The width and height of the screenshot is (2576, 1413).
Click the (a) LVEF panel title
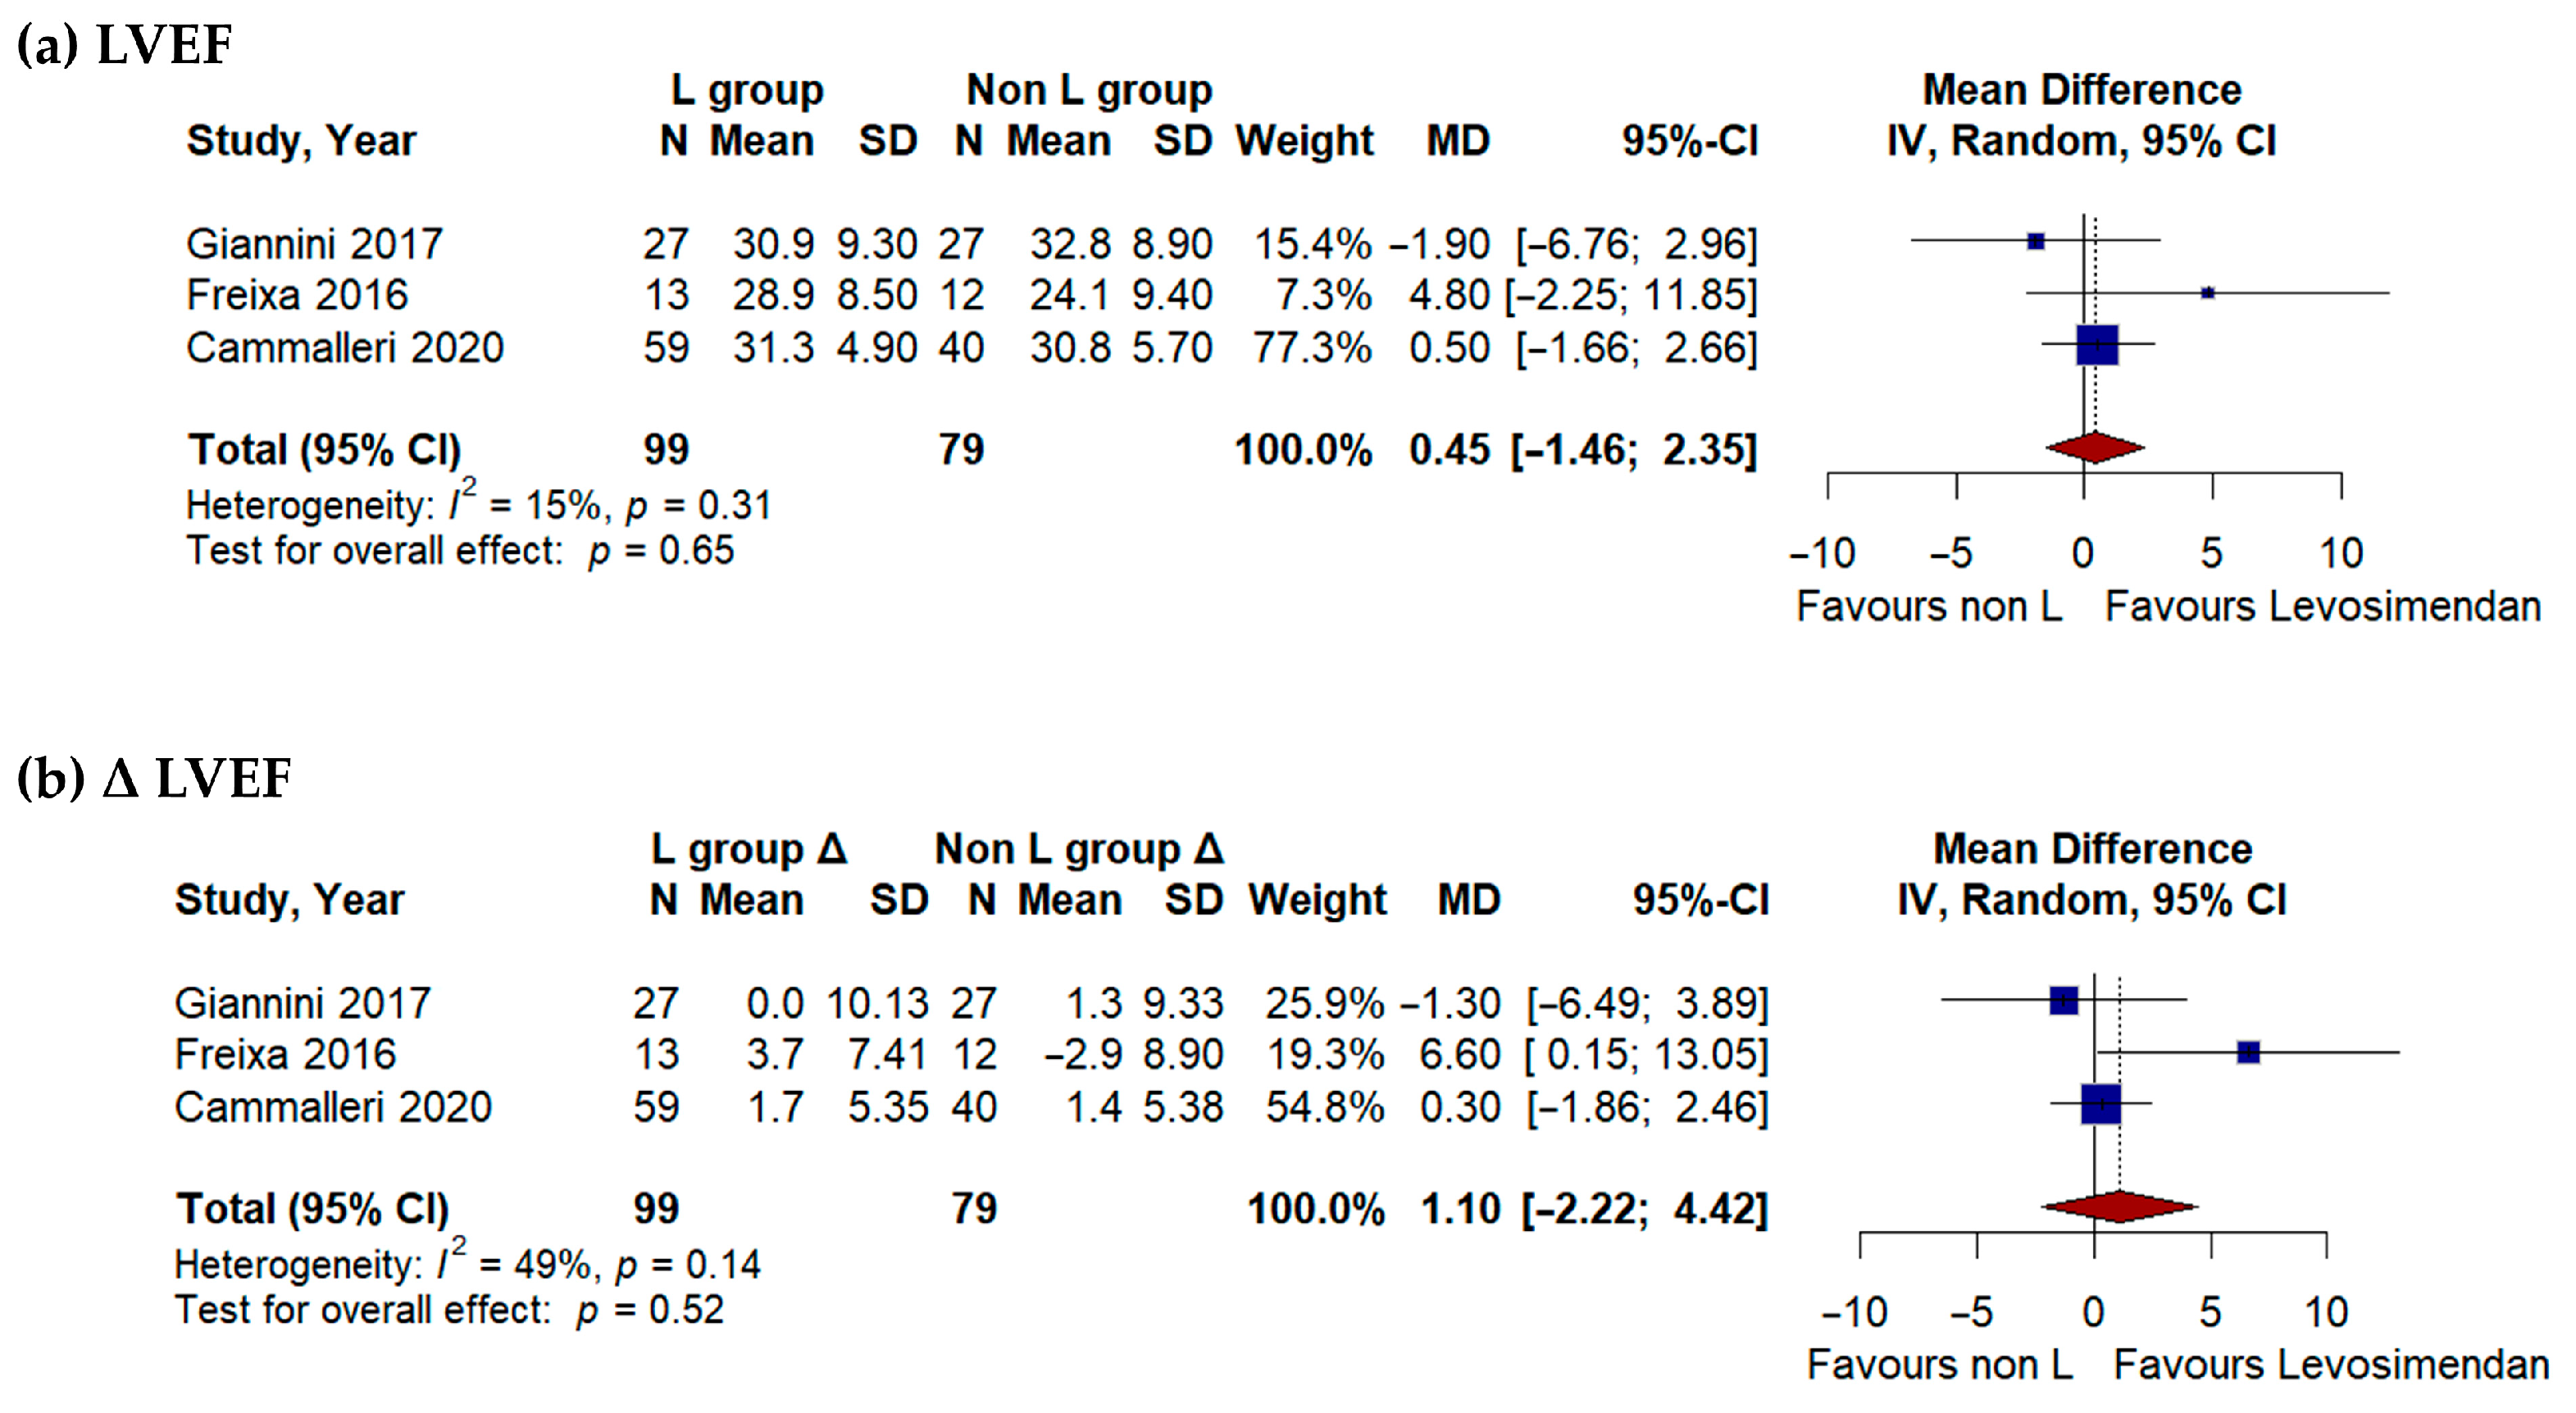[125, 45]
